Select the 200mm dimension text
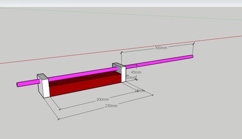Image resolution: width=242 pixels, height=139 pixels. tap(102, 99)
